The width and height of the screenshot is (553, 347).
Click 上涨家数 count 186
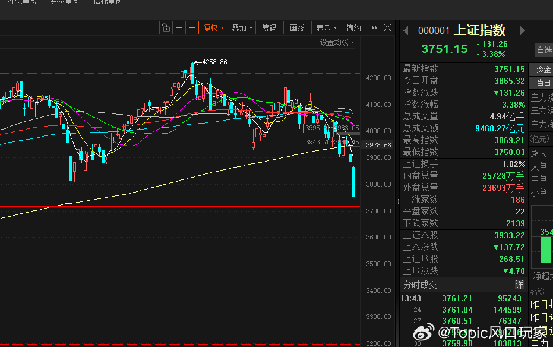pos(518,200)
